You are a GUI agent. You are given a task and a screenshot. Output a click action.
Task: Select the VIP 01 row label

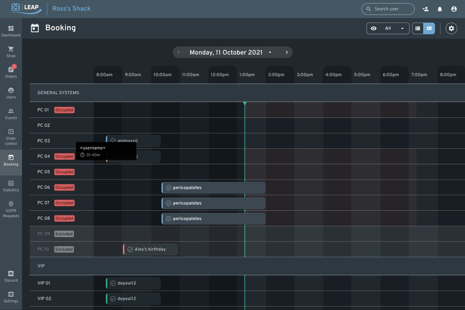(44, 283)
